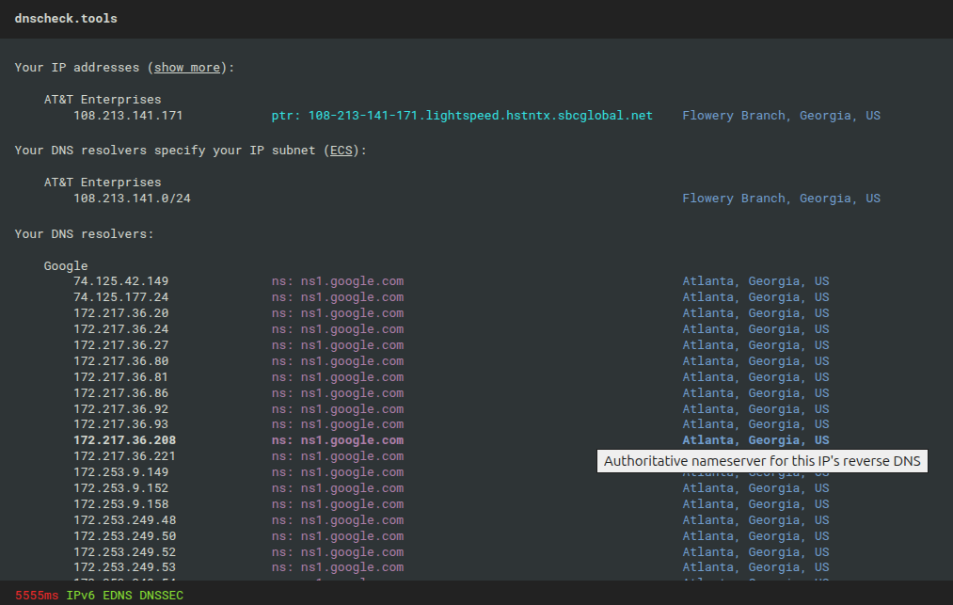Select resolver IP 172.217.36.221
This screenshot has width=953, height=605.
pos(124,456)
